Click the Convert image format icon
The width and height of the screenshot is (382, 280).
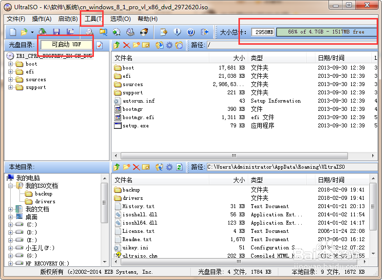(x=116, y=32)
